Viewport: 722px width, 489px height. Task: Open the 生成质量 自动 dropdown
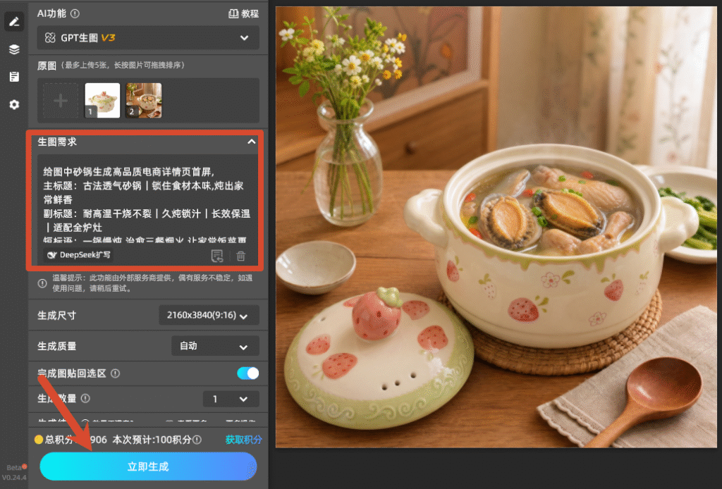(x=215, y=346)
